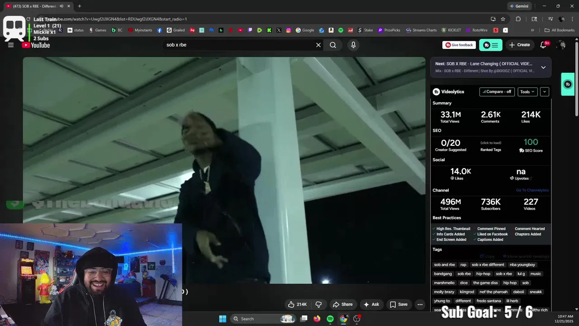Open the YouTube account avatar
This screenshot has width=579, height=326.
click(x=561, y=45)
